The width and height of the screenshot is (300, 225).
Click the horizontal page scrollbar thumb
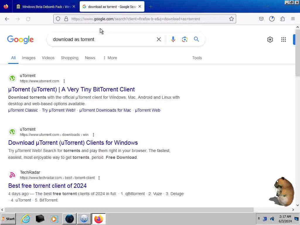coord(129,210)
